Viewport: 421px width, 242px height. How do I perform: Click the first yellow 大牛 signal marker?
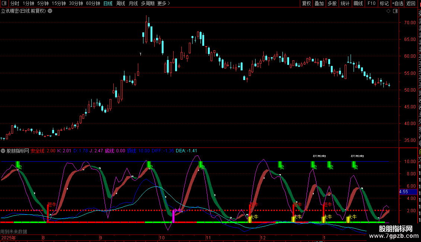tap(250, 219)
